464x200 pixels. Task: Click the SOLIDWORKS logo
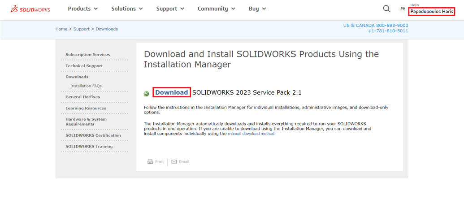click(30, 9)
